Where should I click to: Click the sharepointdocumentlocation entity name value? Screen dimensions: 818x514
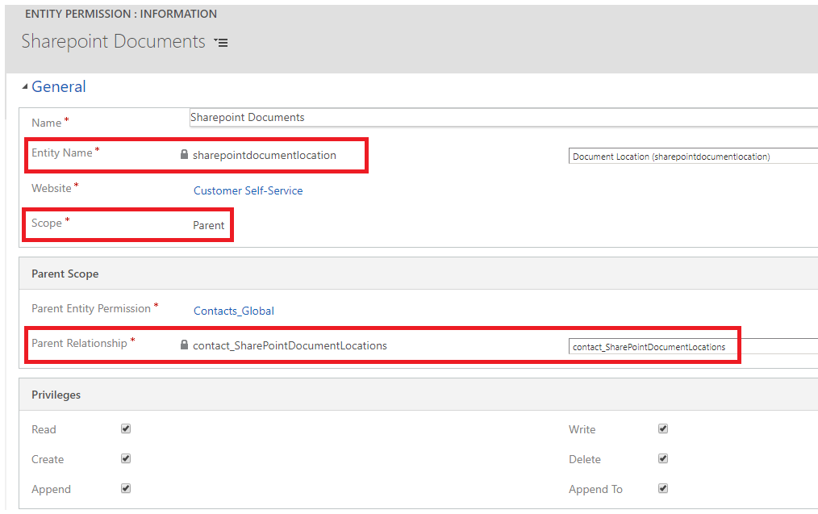pos(265,155)
